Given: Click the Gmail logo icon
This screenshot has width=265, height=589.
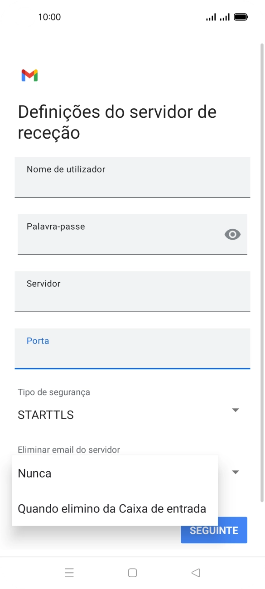Looking at the screenshot, I should pyautogui.click(x=29, y=75).
